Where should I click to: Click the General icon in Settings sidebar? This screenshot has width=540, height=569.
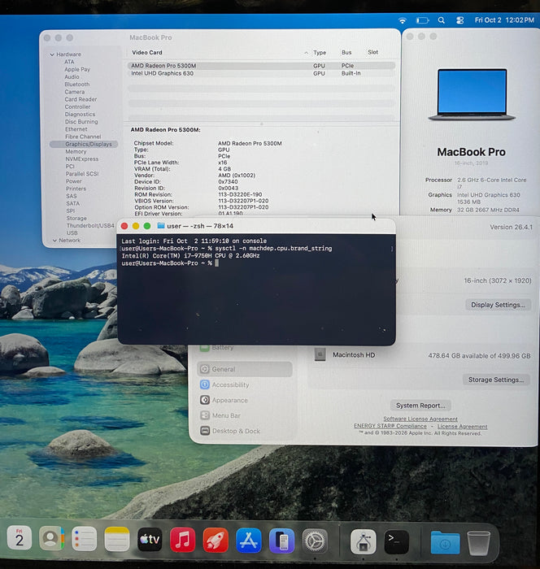coord(205,369)
